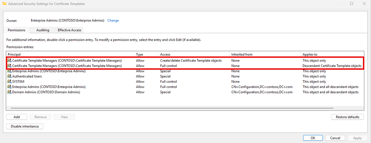Select the Permissions tab
Image resolution: width=371 pixels, height=143 pixels.
[17, 30]
